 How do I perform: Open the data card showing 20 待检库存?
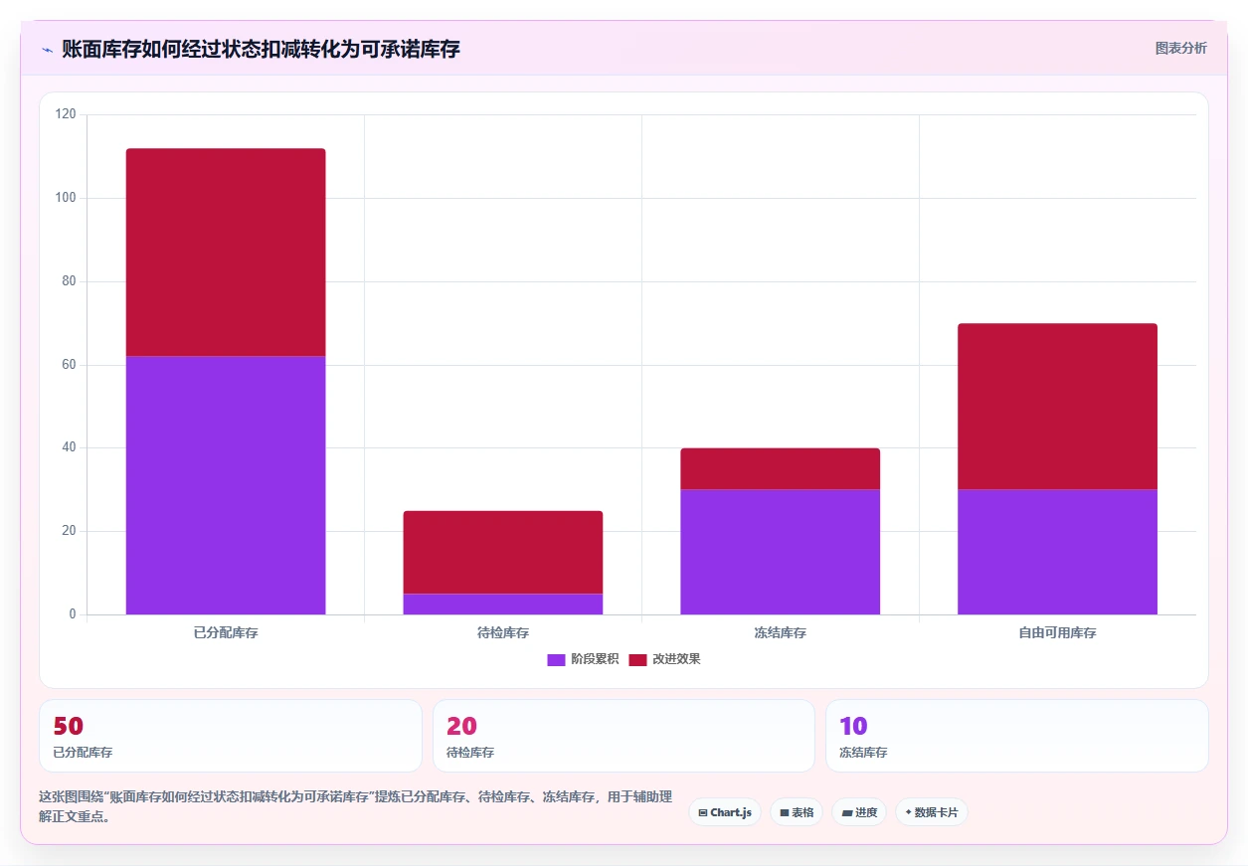[x=624, y=736]
